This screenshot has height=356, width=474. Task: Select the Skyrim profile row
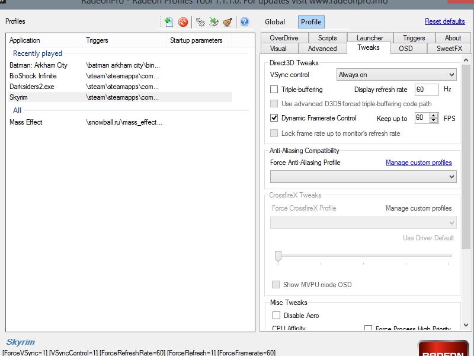[120, 97]
